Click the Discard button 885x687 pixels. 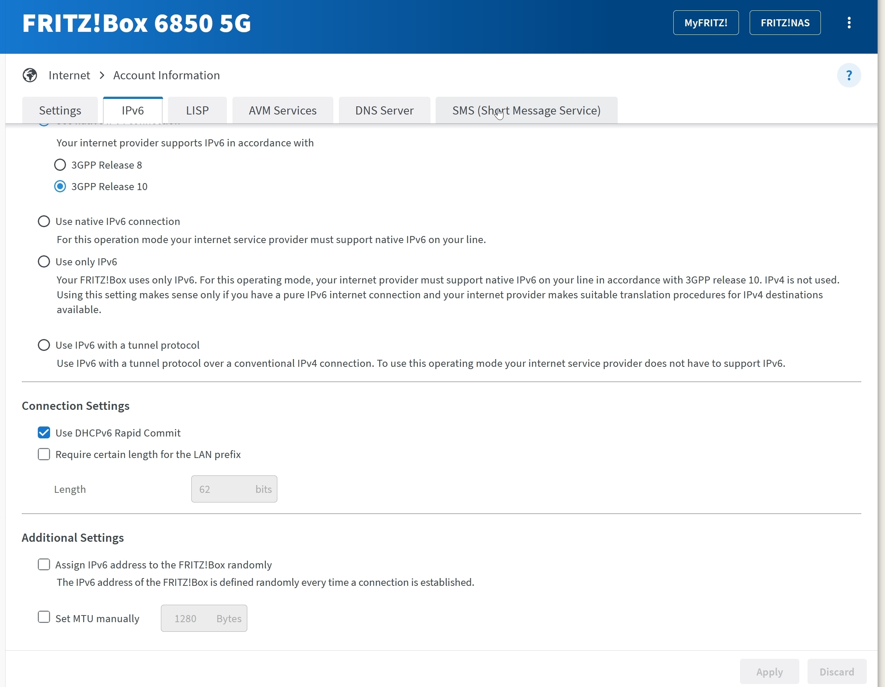tap(837, 671)
